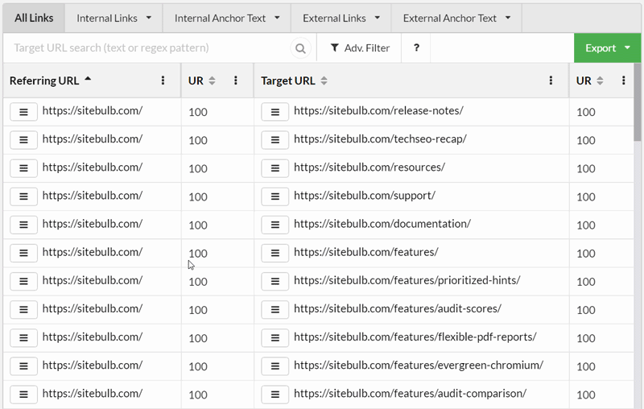Open referring URL menu in documentation row
Viewport: 644px width, 409px height.
pos(23,225)
